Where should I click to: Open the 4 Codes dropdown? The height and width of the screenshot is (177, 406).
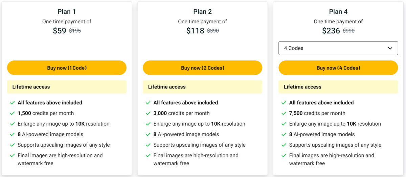[x=338, y=48]
